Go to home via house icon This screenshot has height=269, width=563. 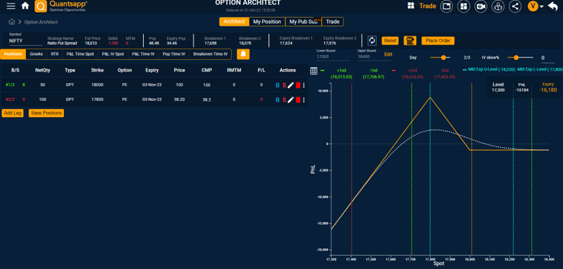(25, 6)
